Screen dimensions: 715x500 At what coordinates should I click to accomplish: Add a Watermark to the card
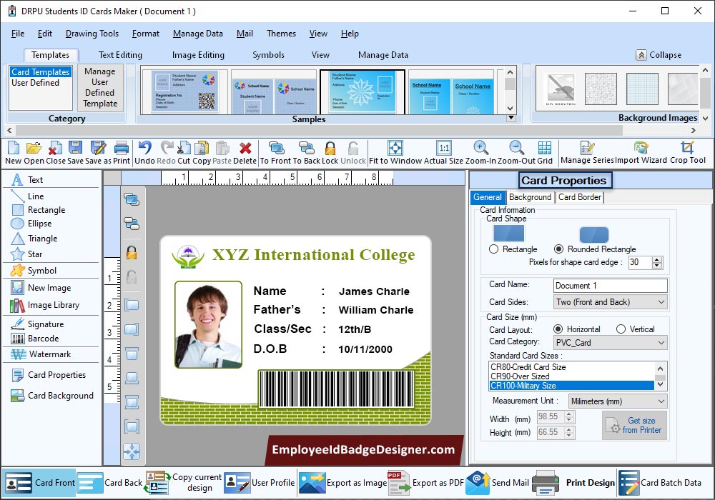(x=41, y=354)
